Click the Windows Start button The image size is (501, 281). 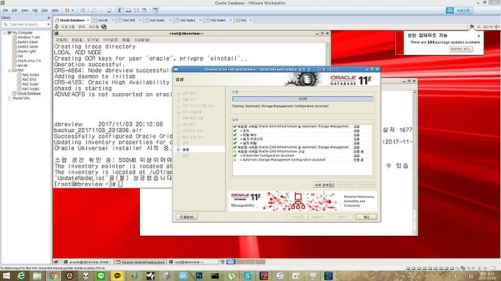(6, 276)
